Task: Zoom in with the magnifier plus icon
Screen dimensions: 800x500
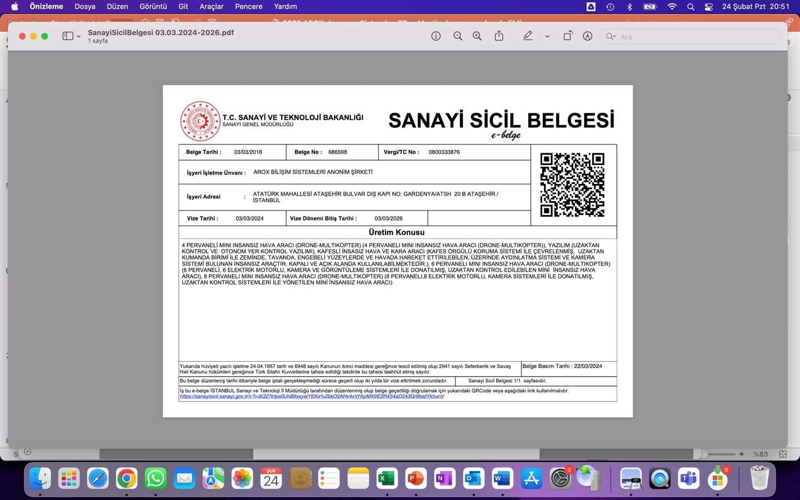Action: click(x=477, y=36)
